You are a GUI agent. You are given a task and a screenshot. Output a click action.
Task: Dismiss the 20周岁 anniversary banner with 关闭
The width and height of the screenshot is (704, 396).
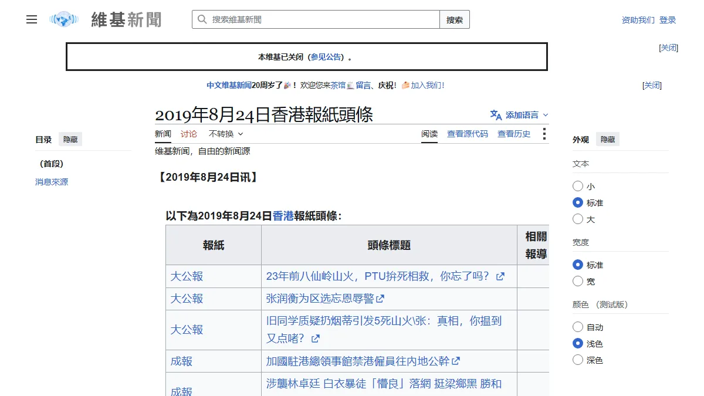coord(652,85)
